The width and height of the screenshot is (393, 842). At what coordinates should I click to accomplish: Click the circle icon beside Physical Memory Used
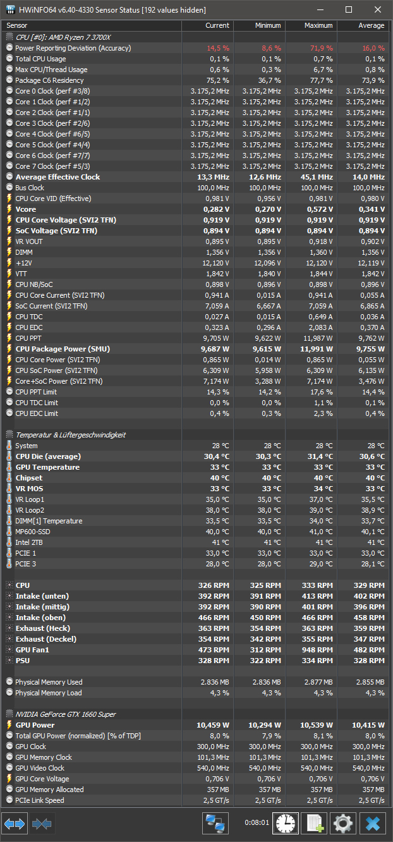[x=9, y=682]
